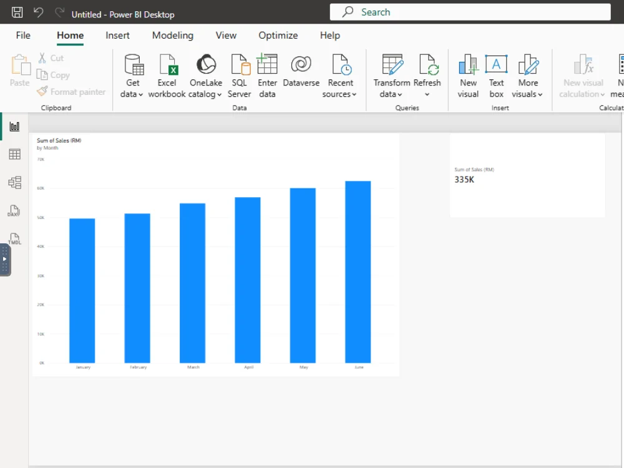
Task: Switch to Table view in sidebar
Action: point(15,154)
